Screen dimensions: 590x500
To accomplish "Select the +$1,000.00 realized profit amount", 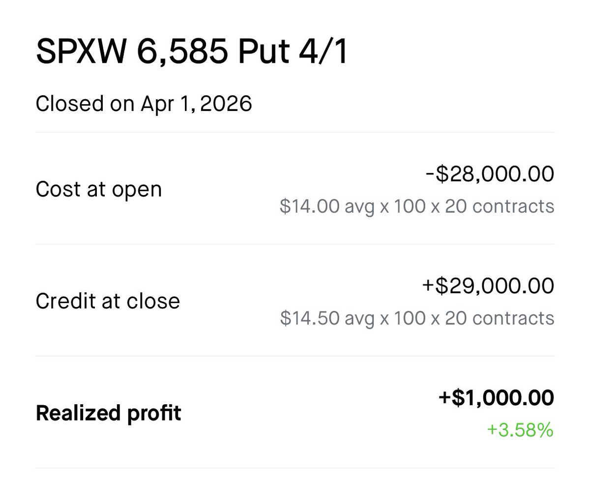I will (496, 398).
